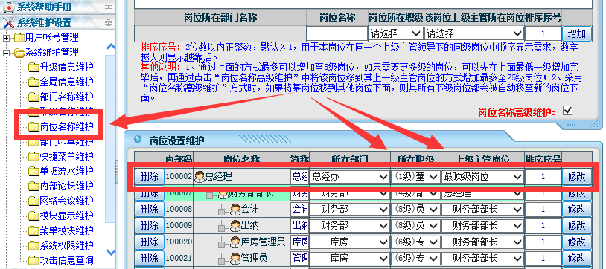Click the 会计 person icon in the tree
The width and height of the screenshot is (606, 269).
click(x=235, y=210)
